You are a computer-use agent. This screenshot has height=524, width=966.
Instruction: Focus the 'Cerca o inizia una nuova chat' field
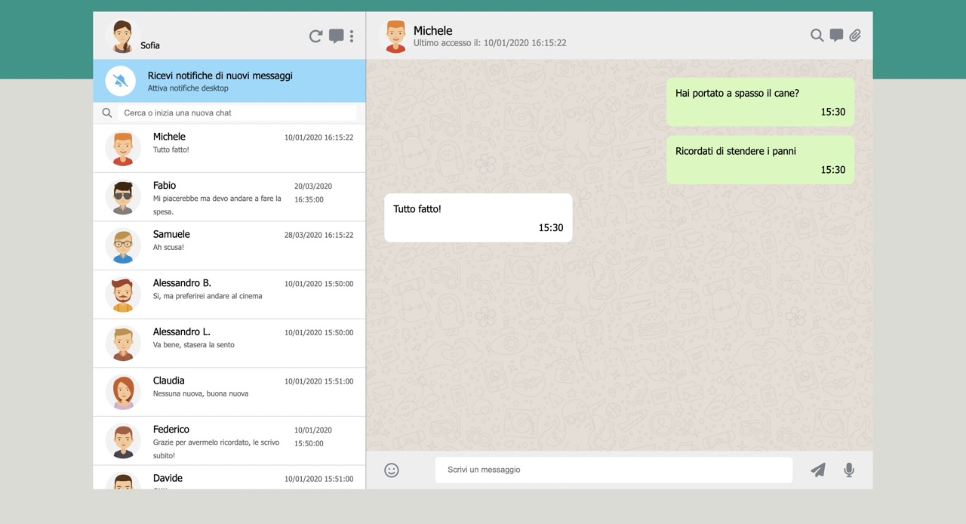click(238, 113)
